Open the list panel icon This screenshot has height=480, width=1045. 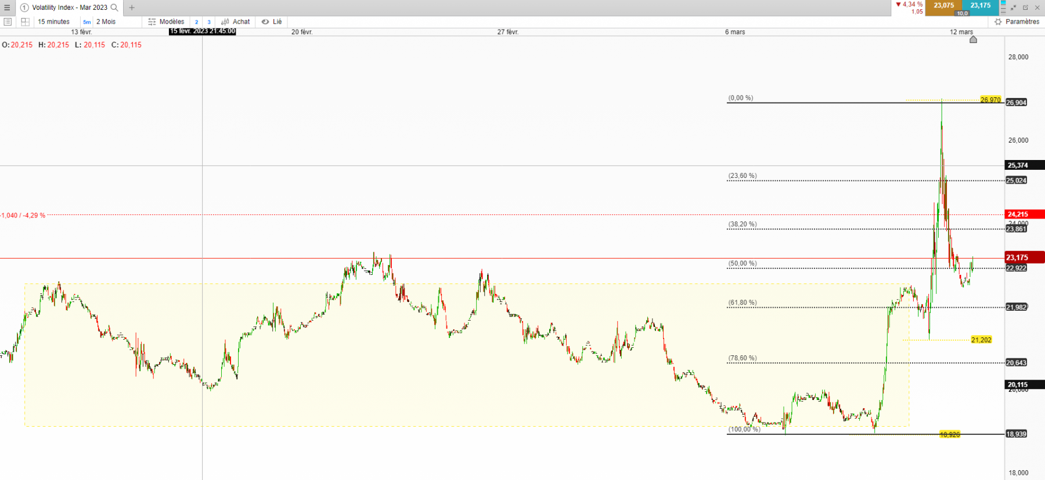coord(8,21)
